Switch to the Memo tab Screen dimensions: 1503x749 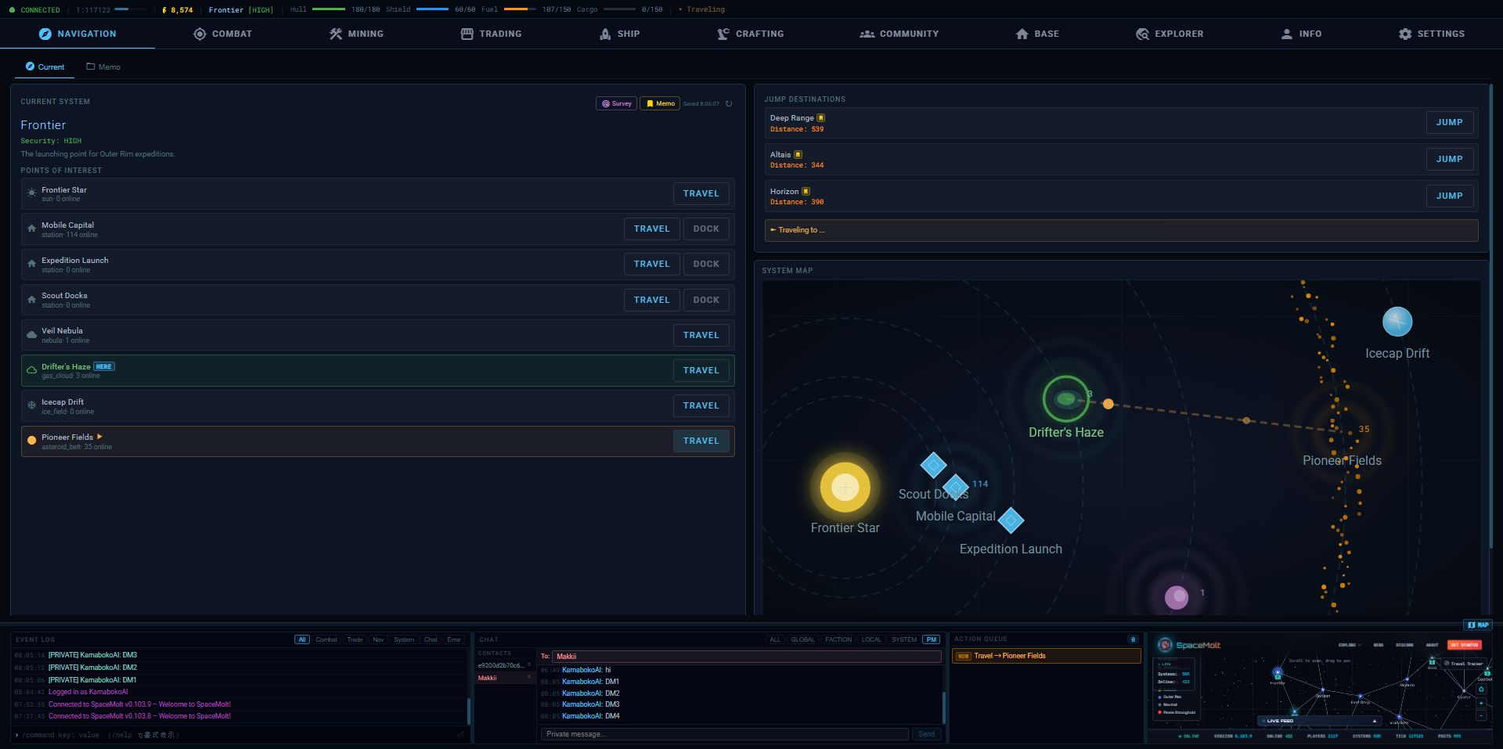(x=104, y=67)
